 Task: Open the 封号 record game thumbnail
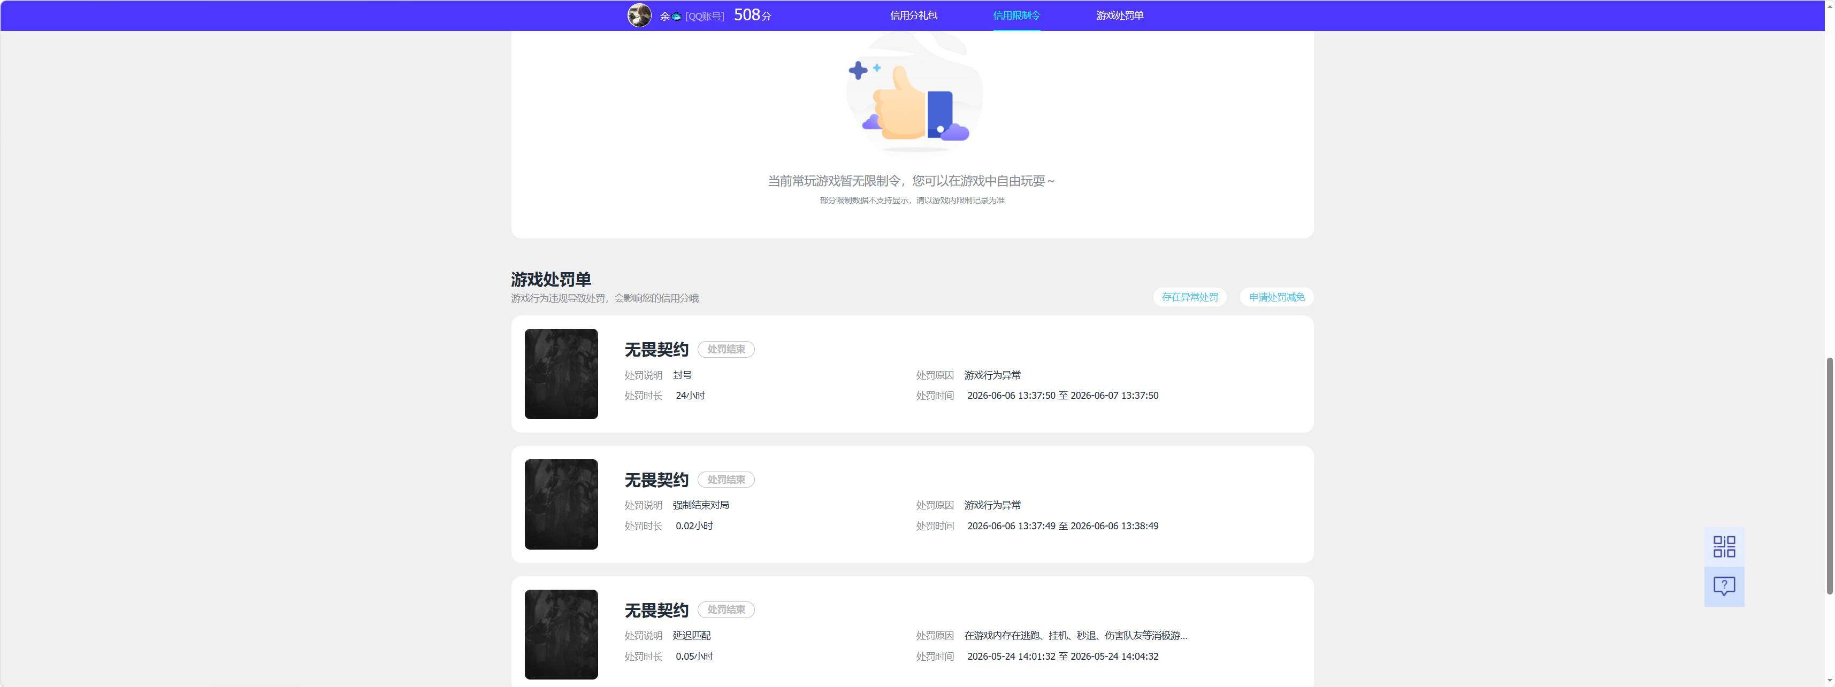pos(561,374)
